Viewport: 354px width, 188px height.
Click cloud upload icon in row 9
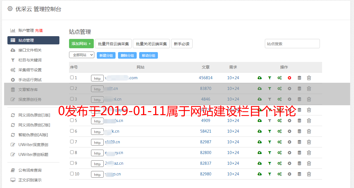(x=260, y=163)
